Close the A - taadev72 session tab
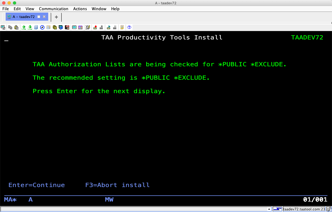Viewport: 332px width, 212px height. pyautogui.click(x=44, y=17)
